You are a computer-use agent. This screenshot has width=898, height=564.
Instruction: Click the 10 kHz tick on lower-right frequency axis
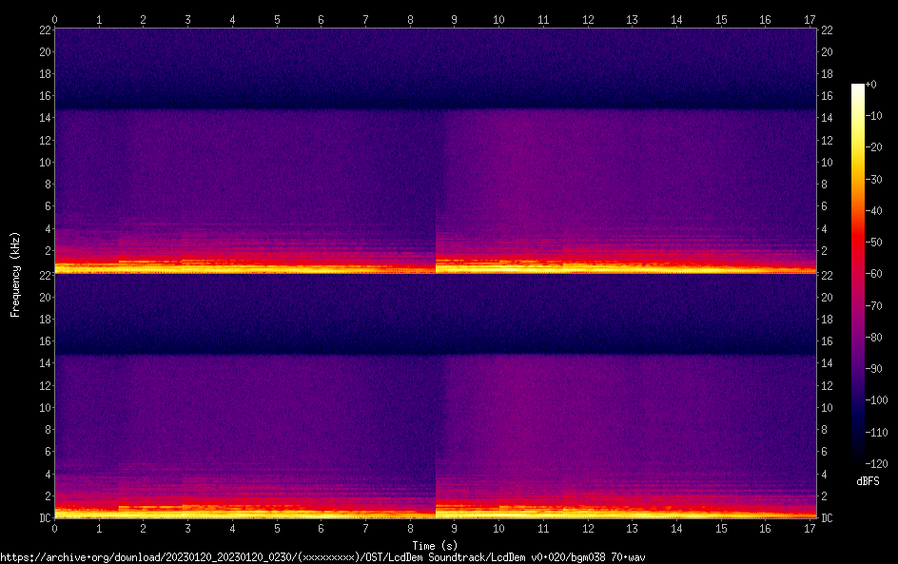(x=828, y=407)
